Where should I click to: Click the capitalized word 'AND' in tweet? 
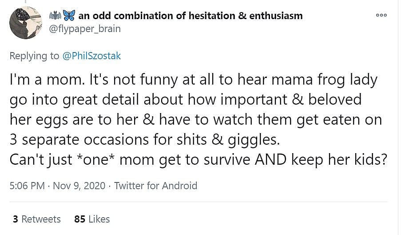tap(271, 159)
